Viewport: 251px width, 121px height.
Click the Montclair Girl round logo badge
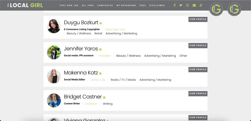(x=234, y=9)
